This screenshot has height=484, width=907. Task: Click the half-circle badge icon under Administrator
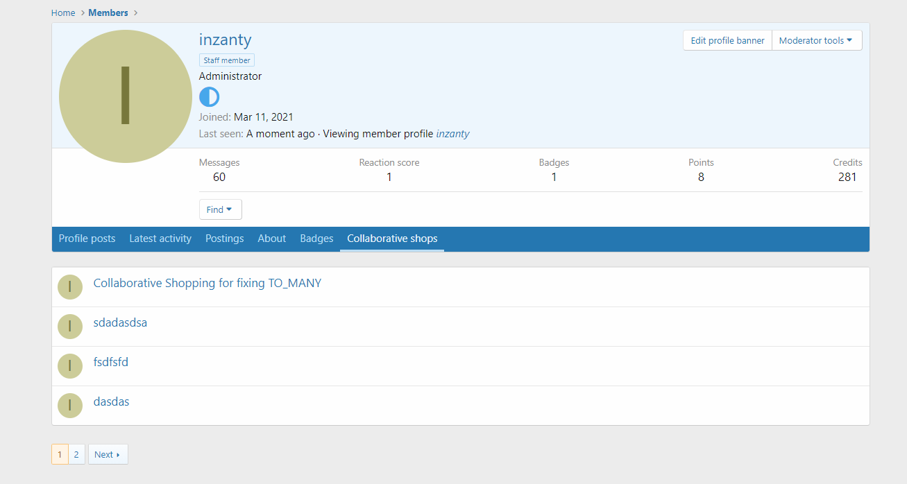coord(209,97)
